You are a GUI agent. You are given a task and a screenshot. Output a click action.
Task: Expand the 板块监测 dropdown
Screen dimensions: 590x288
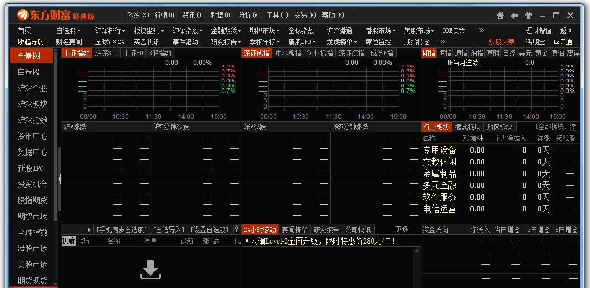[149, 31]
